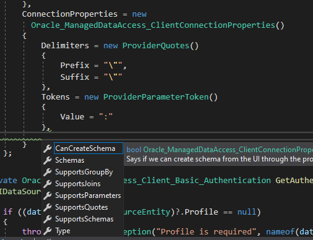Choose Schemas from the completion list
Viewport: 313px width, 240px height.
69,160
